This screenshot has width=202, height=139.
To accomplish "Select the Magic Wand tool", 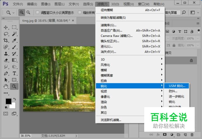I will tap(14, 34).
